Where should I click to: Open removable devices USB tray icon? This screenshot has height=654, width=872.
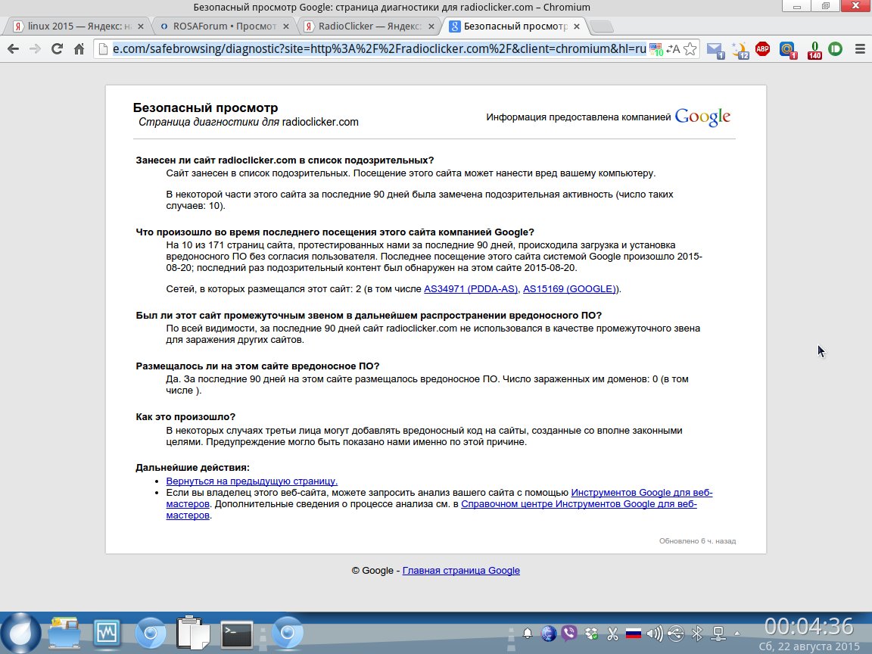(x=676, y=634)
